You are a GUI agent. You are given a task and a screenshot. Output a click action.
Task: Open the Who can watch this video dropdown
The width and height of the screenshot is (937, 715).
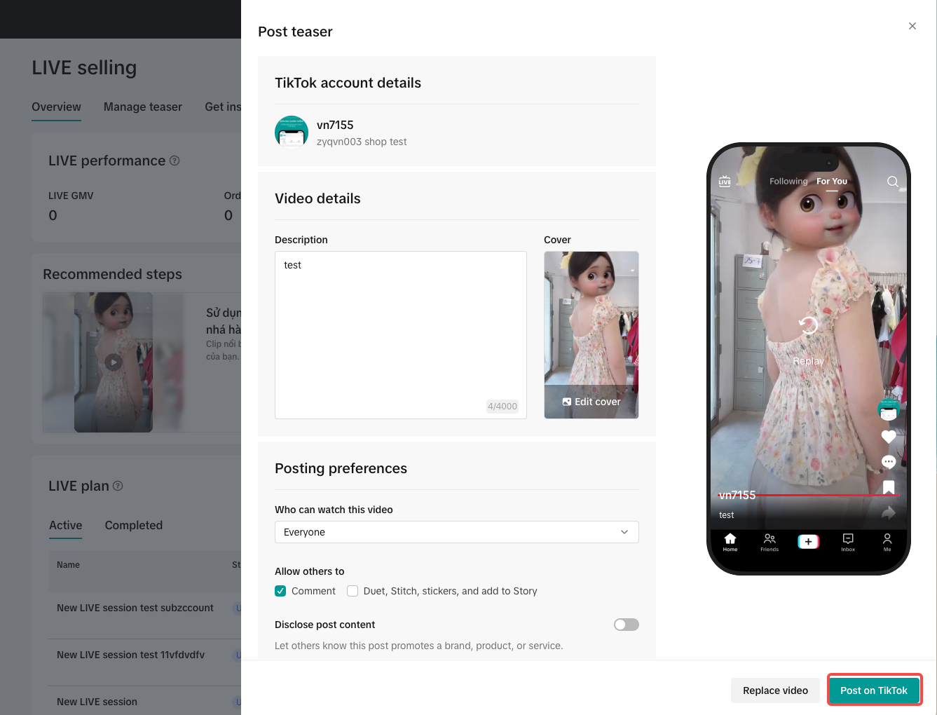tap(457, 532)
